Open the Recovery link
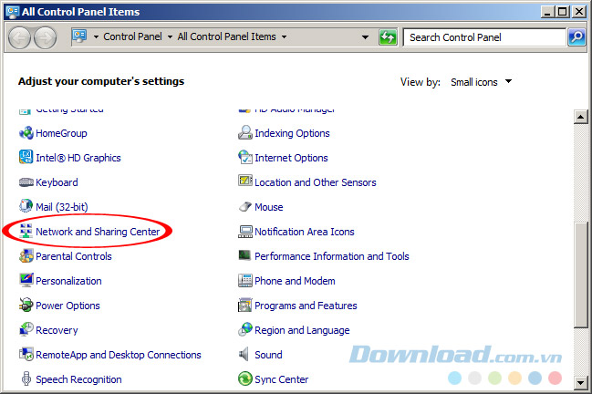This screenshot has height=394, width=592. tap(57, 330)
